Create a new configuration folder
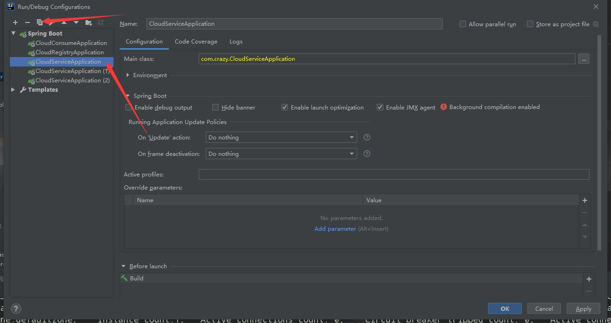This screenshot has height=323, width=611. pos(88,22)
